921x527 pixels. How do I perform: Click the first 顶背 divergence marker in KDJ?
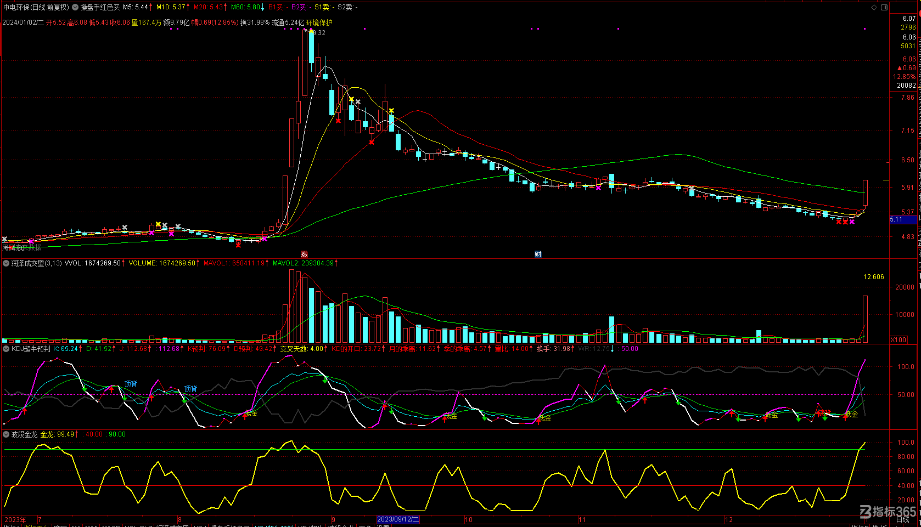pos(131,384)
